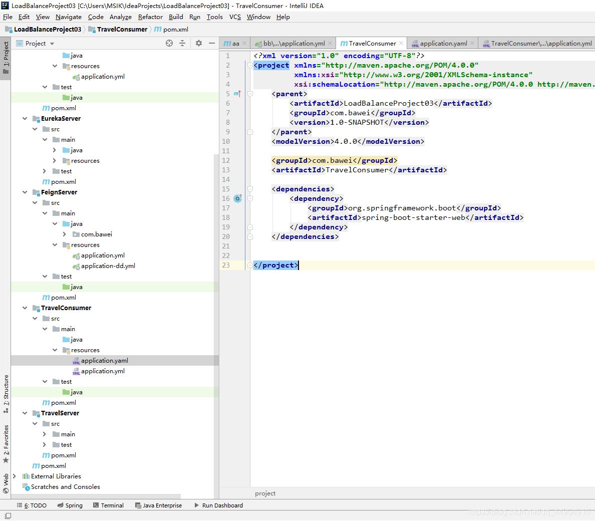Open the Refactor menu

(150, 17)
